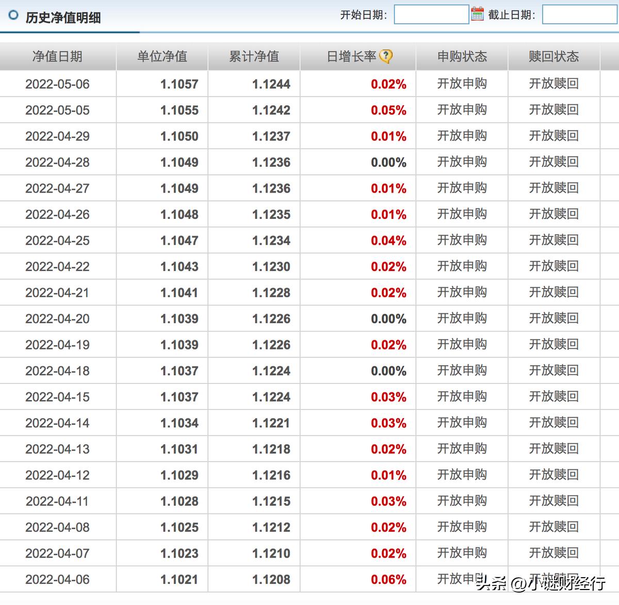Click the 申购状态 column header
619x605 pixels.
click(x=462, y=57)
